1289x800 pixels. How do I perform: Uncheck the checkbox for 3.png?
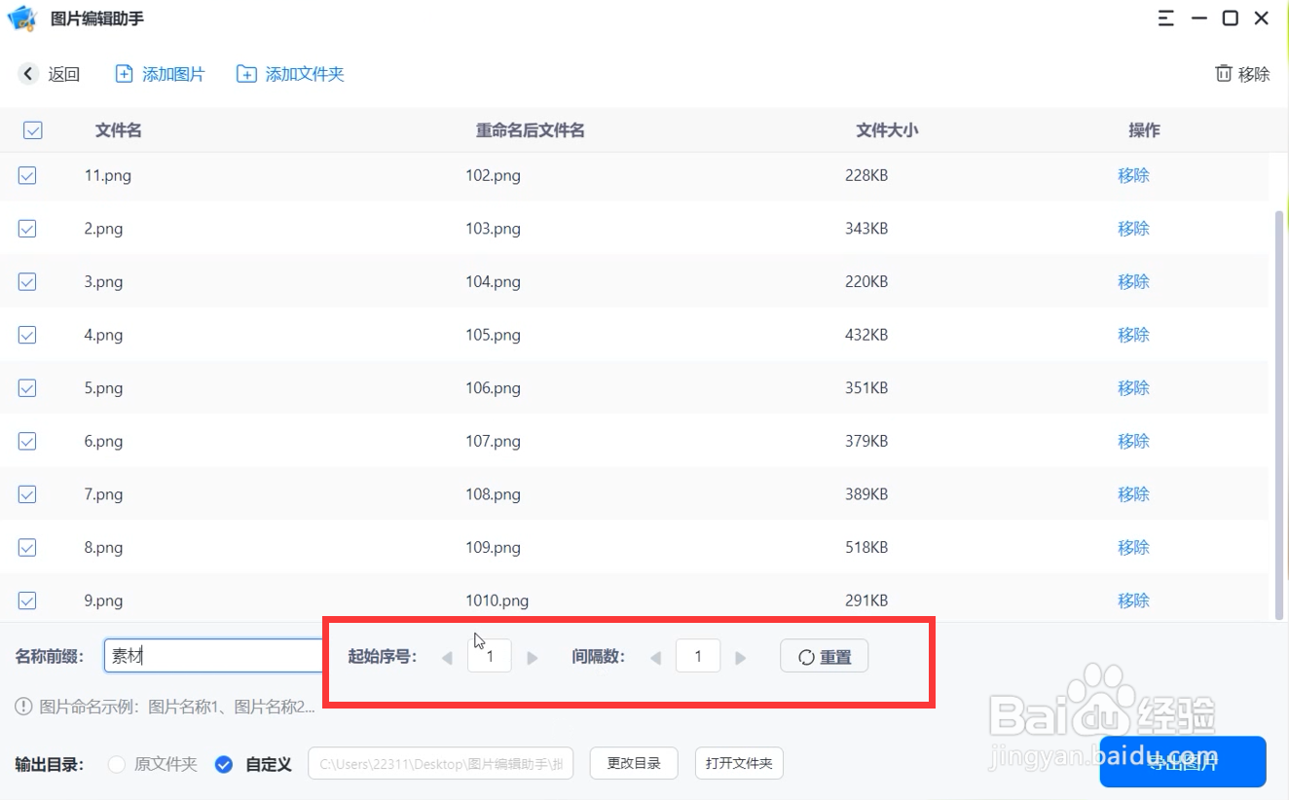coord(27,281)
